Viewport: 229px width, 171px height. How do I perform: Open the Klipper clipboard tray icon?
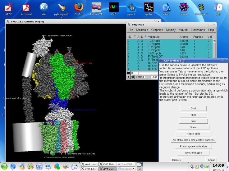point(197,166)
